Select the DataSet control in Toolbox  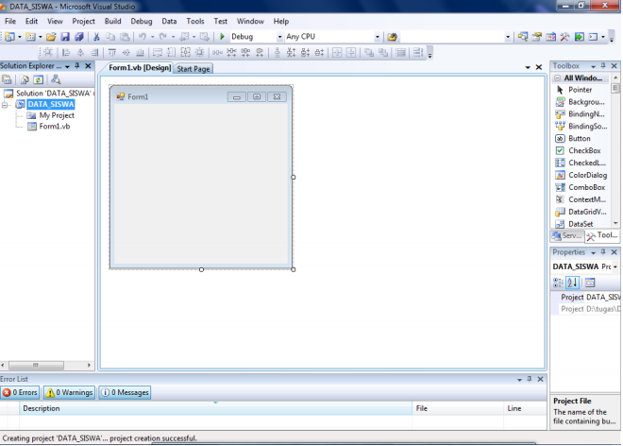coord(580,224)
